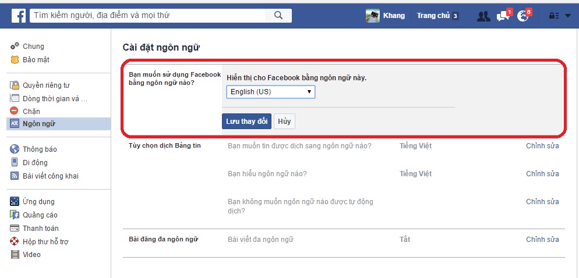This screenshot has height=278, width=579.
Task: Click the Dòng thời gian sidebar icon
Action: (15, 98)
